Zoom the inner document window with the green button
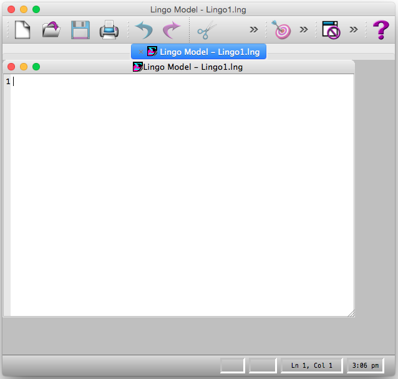 (36, 67)
